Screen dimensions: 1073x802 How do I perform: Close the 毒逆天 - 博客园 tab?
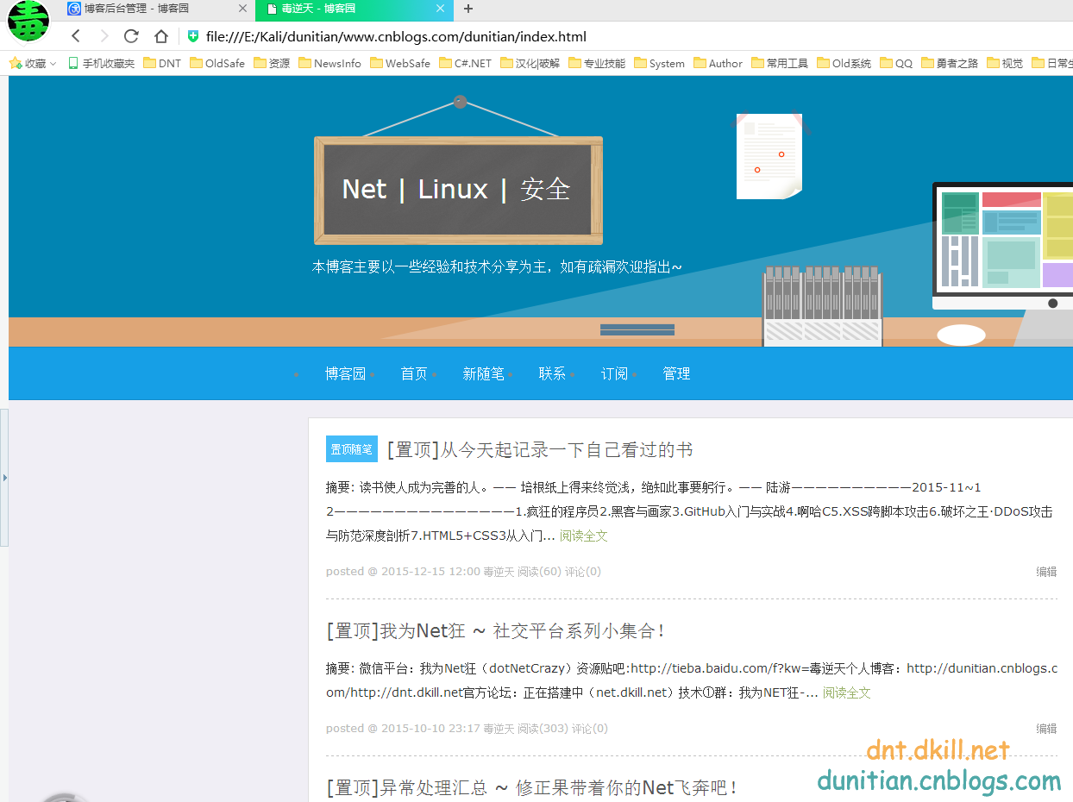pyautogui.click(x=440, y=9)
